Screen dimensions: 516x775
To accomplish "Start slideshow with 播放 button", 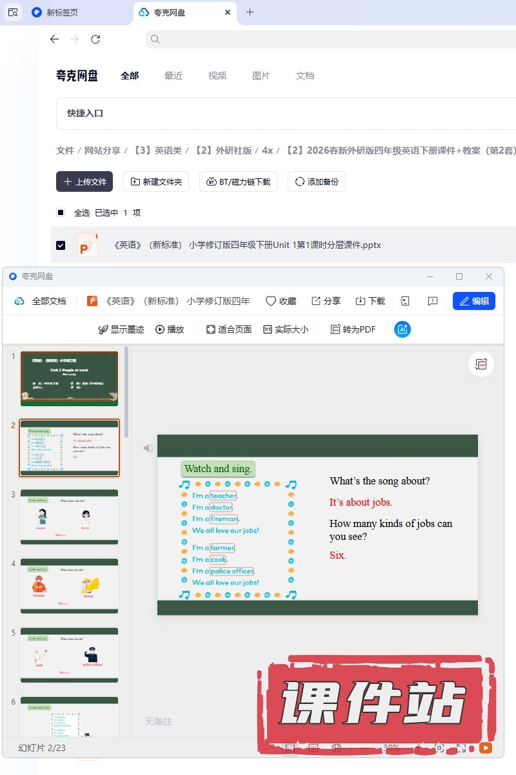I will pos(170,329).
